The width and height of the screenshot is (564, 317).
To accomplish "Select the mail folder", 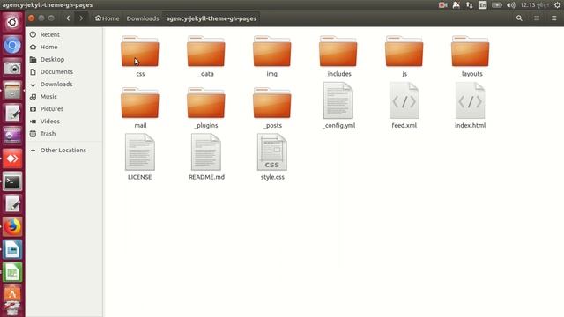I will 140,103.
